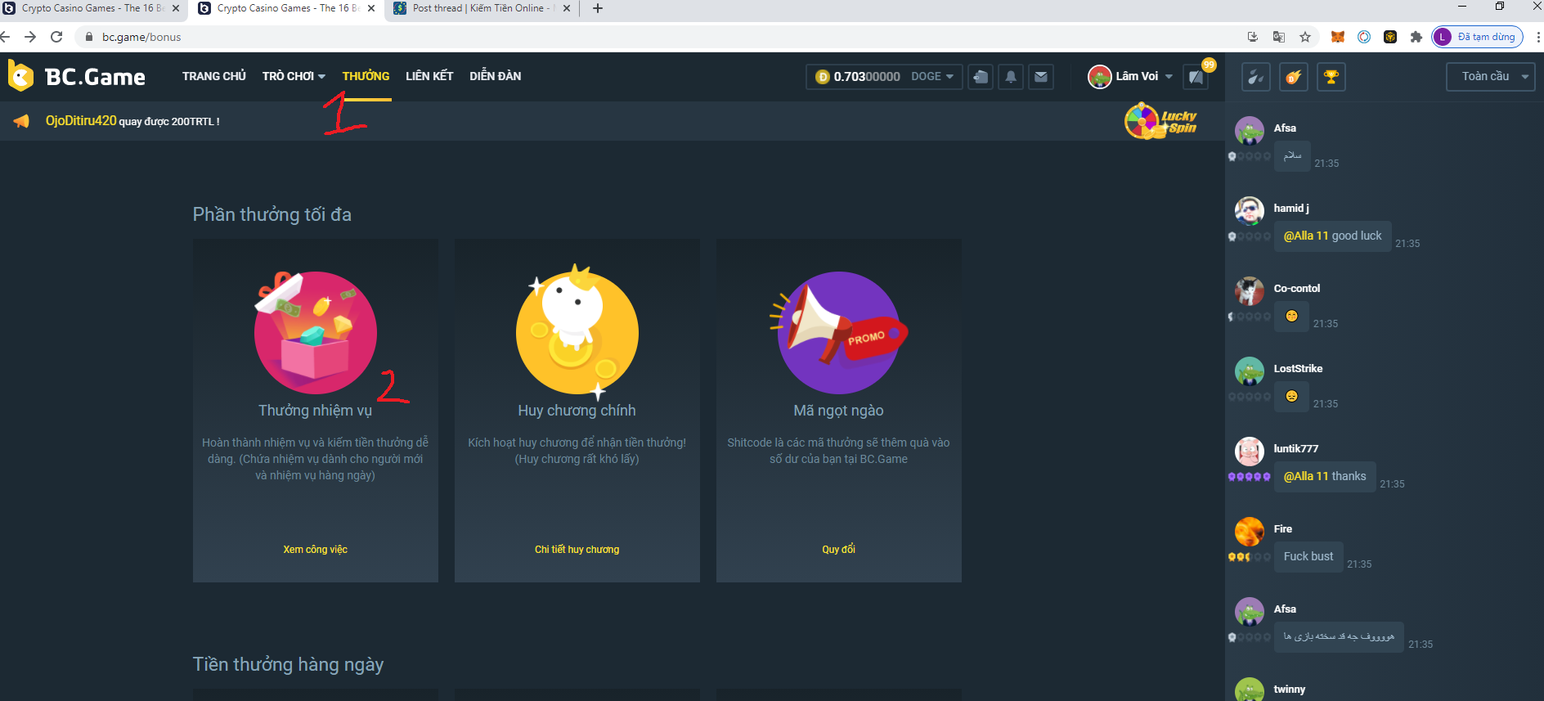1544x701 pixels.
Task: Click the 'Fuck bust' chat message
Action: click(x=1308, y=556)
